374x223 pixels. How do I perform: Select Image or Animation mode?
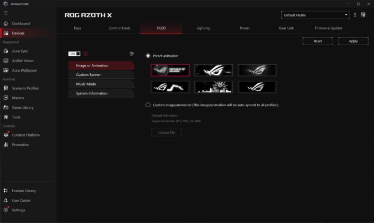click(x=101, y=65)
